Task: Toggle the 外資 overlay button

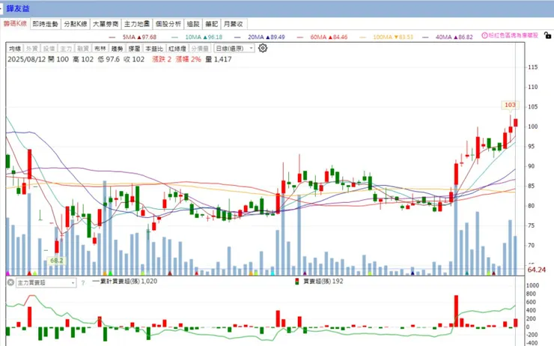Action: click(31, 49)
